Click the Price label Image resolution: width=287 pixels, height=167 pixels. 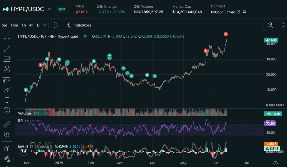pos(80,6)
